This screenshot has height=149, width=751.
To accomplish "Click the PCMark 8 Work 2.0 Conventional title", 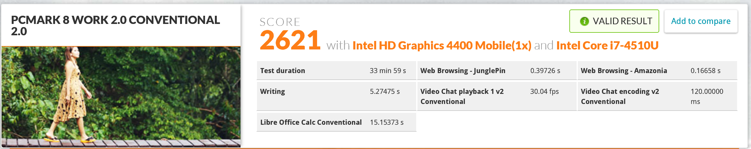I will pos(115,26).
